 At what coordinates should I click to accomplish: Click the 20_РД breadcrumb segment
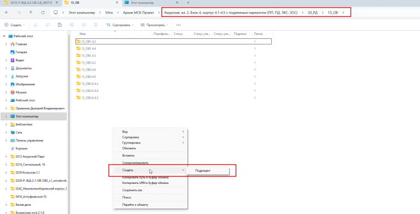(313, 13)
